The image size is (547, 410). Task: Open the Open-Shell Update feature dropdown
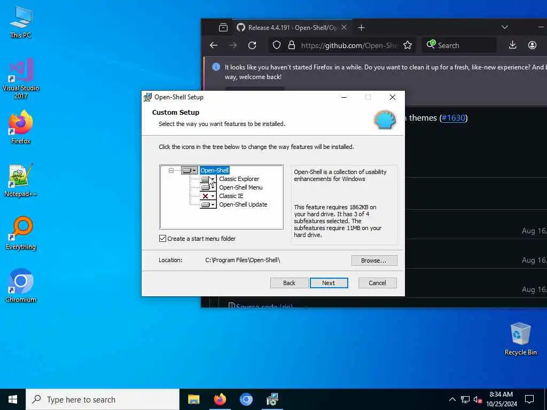click(x=208, y=204)
